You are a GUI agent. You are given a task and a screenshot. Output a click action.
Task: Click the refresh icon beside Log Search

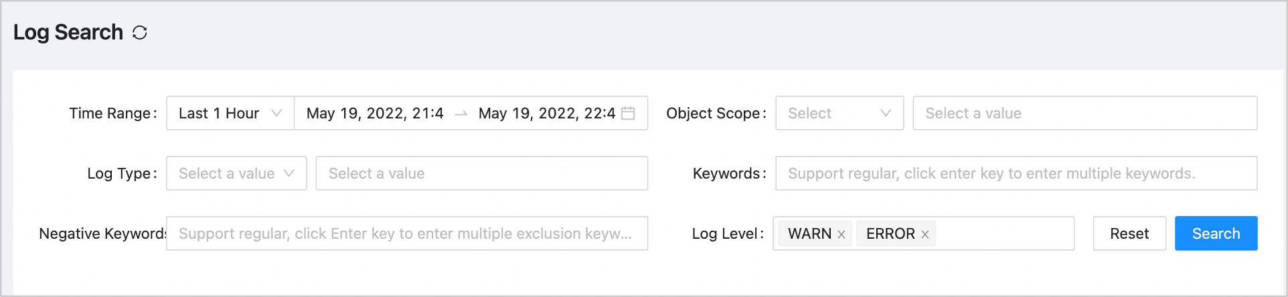139,33
